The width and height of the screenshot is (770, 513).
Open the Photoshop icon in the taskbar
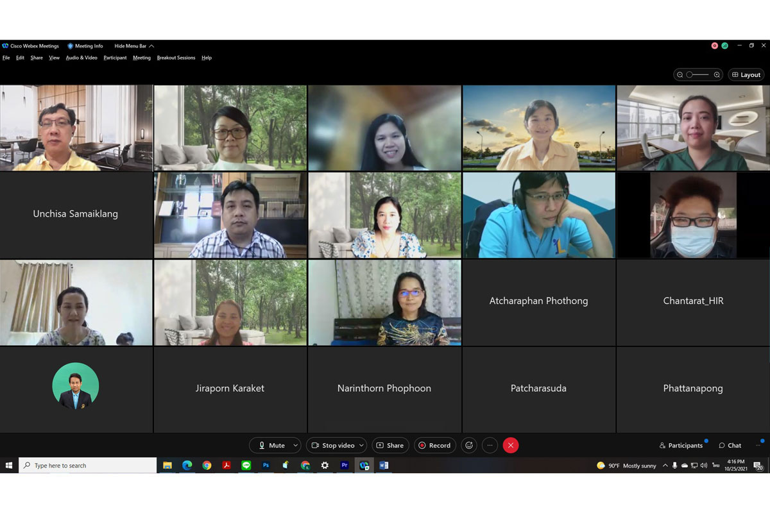266,466
